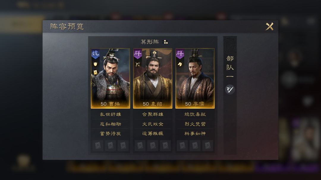Click the 魏 faction badge on 曹操
This screenshot has height=180, width=321.
pyautogui.click(x=95, y=54)
